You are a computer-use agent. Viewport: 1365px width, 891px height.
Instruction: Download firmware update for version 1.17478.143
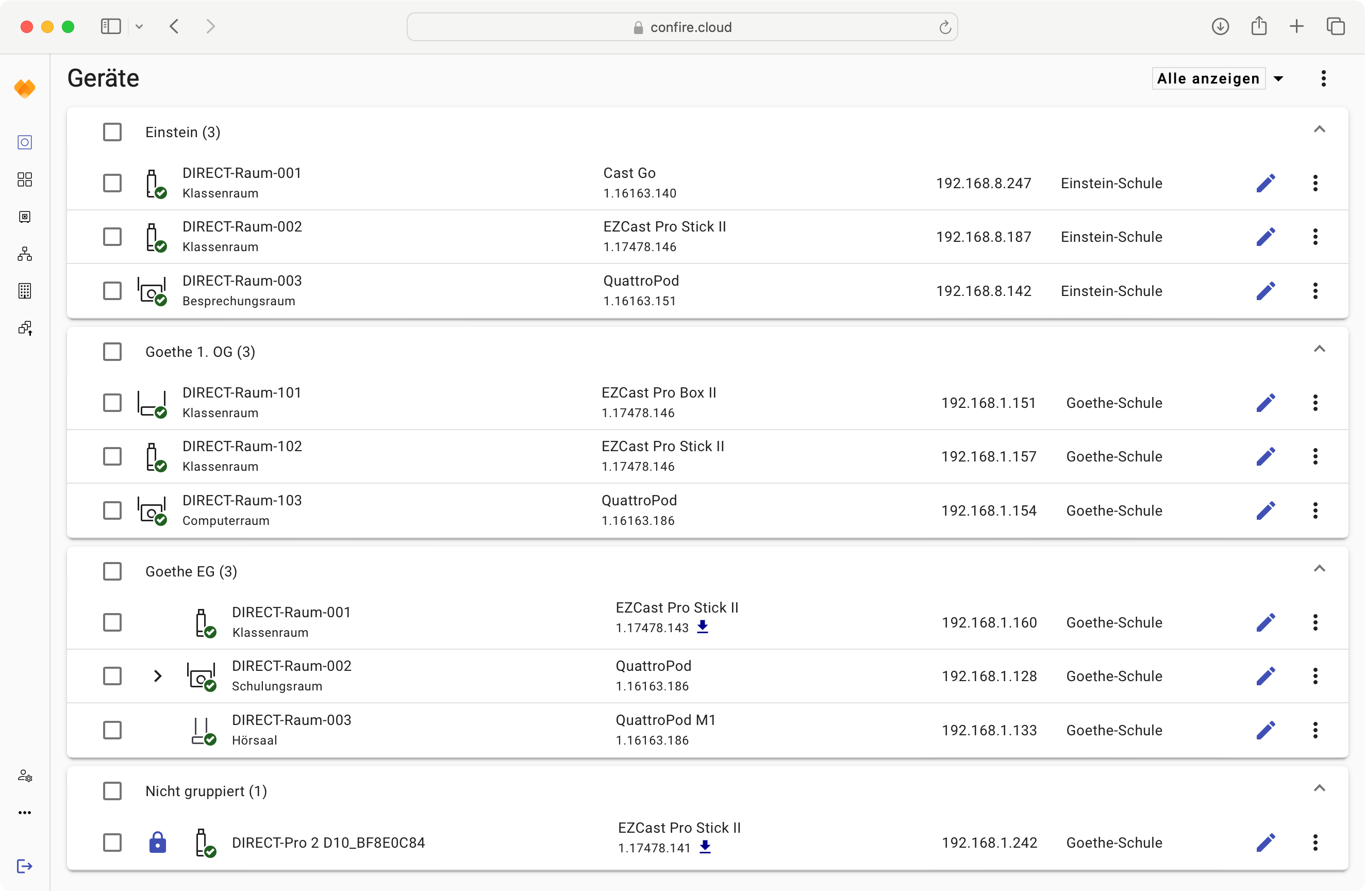click(703, 627)
